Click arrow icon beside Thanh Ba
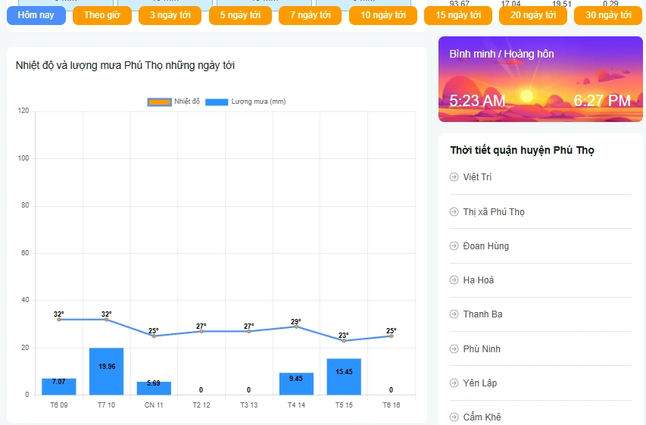 (454, 314)
